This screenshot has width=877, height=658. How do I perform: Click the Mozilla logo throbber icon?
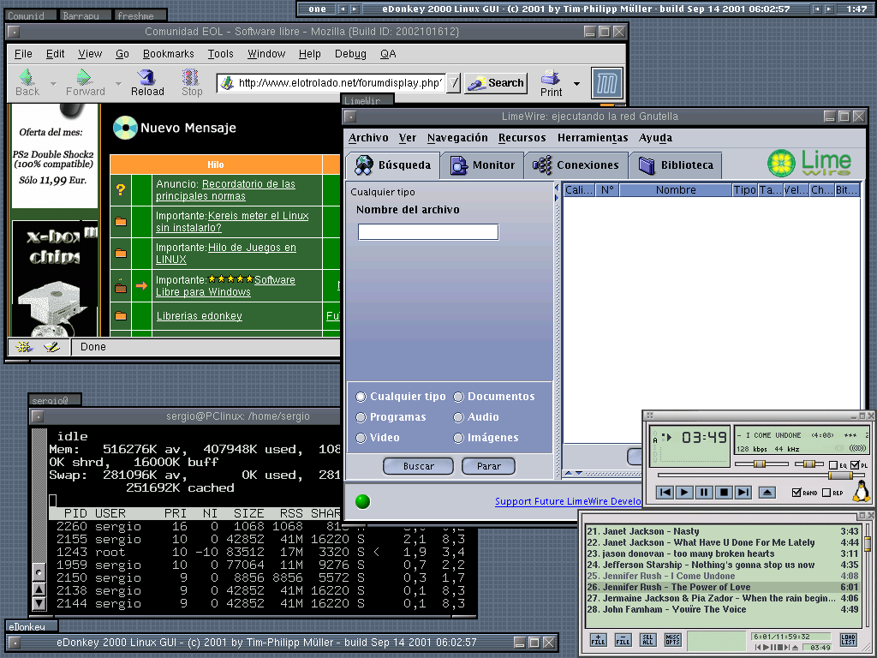[607, 83]
